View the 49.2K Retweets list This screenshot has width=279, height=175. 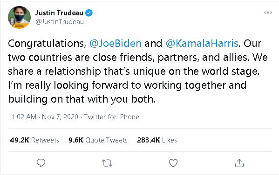(x=34, y=140)
